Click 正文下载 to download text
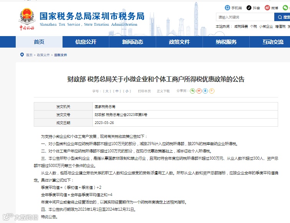 [x=163, y=91]
